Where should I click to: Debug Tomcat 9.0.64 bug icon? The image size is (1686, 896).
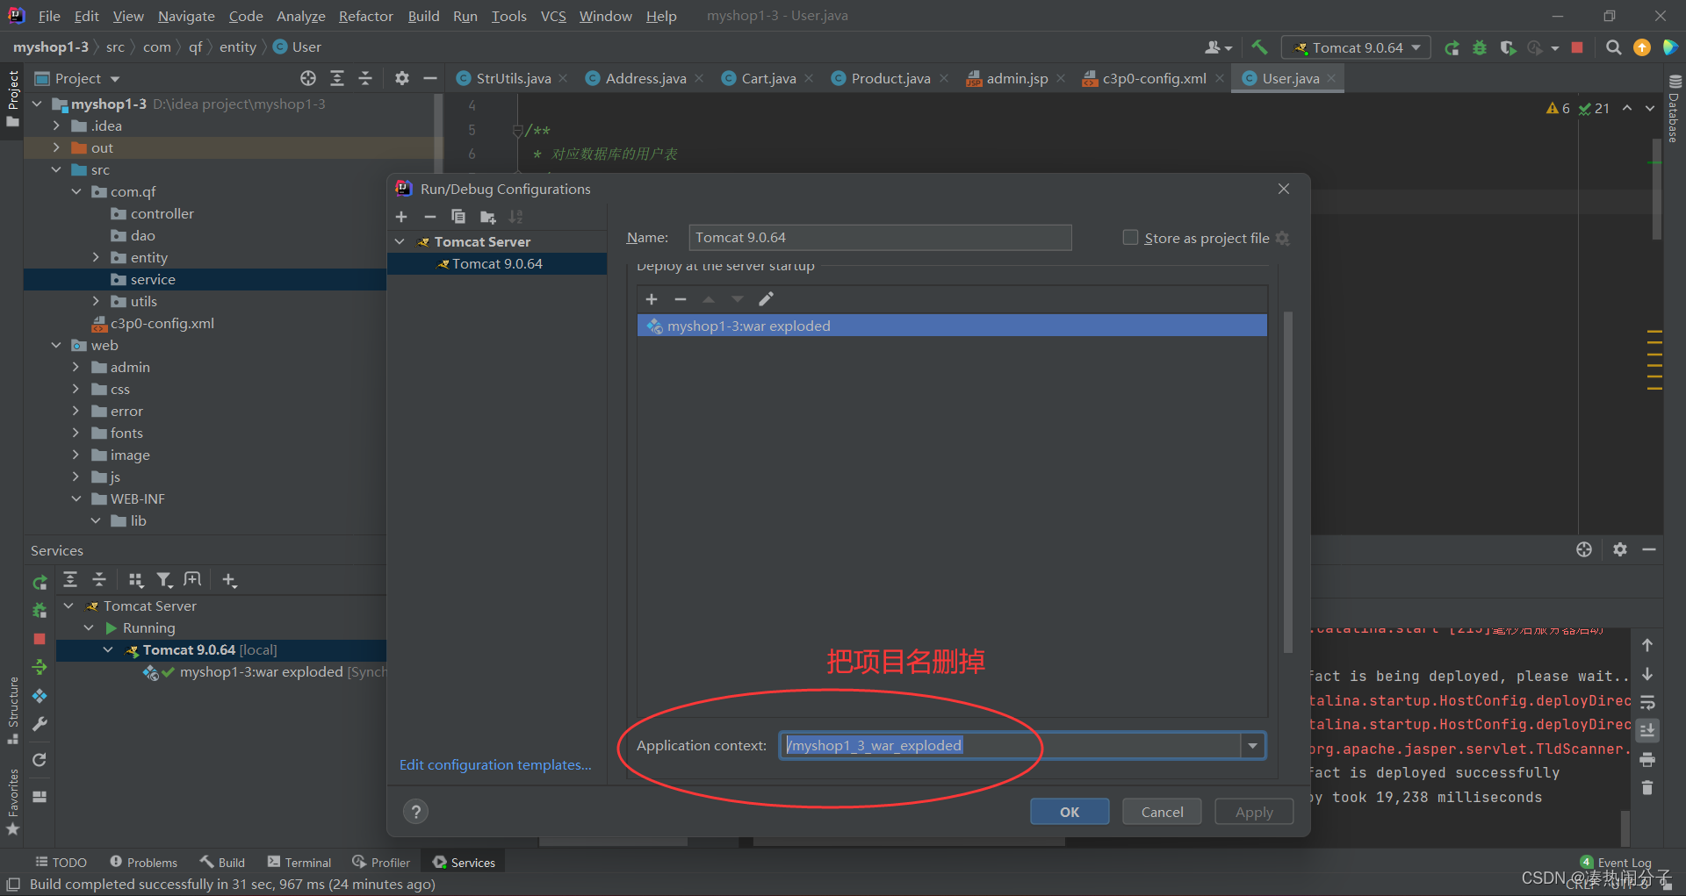[x=1480, y=47]
